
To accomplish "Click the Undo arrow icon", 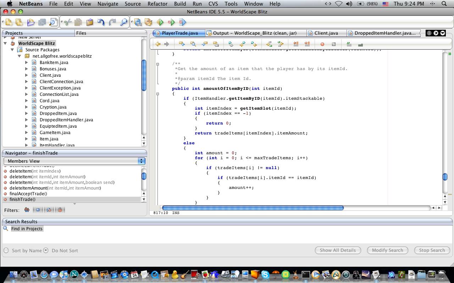I will click(x=101, y=22).
